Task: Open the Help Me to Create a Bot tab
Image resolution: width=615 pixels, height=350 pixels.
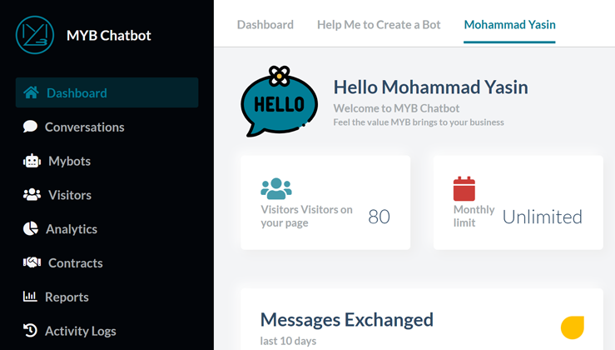Action: tap(379, 24)
